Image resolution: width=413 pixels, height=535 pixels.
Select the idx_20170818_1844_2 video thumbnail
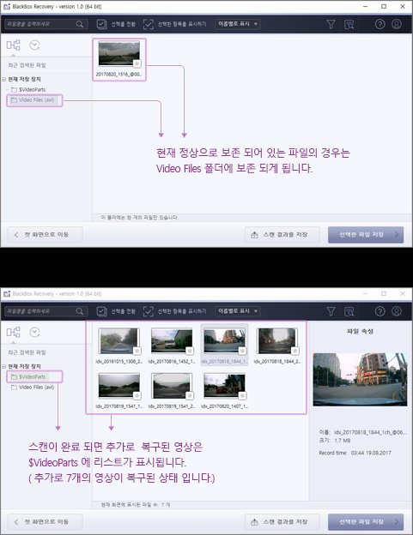[x=277, y=341]
